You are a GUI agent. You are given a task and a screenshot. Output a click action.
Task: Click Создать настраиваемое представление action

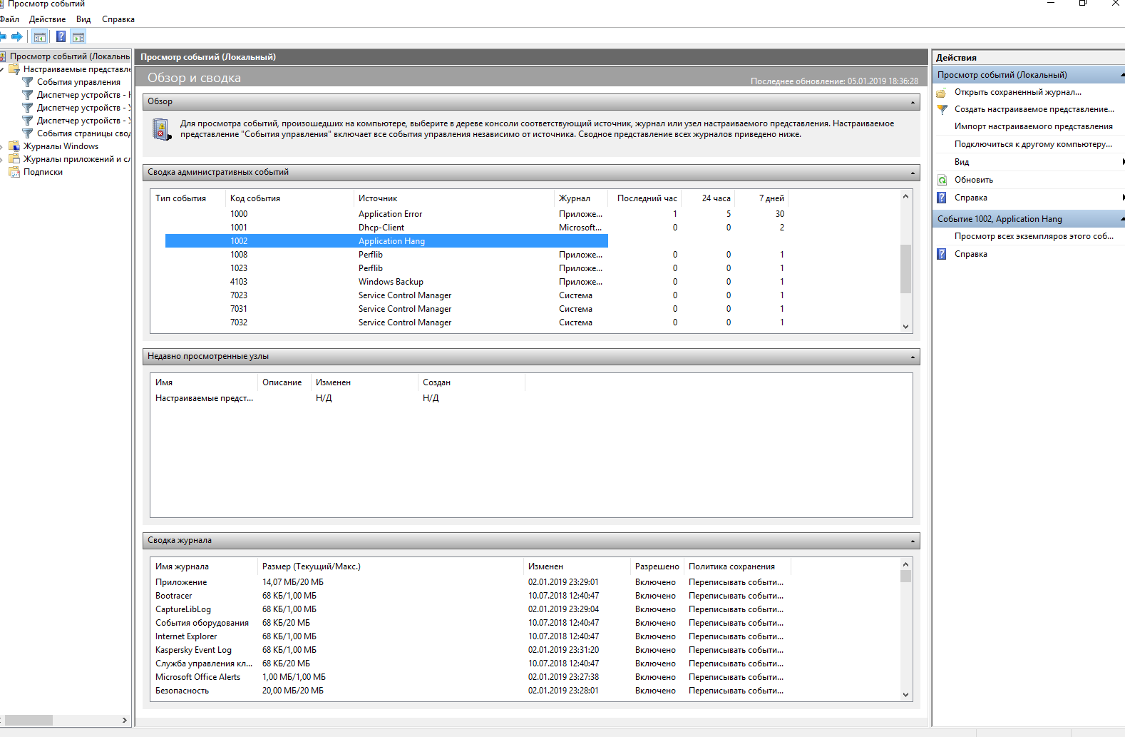1034,109
